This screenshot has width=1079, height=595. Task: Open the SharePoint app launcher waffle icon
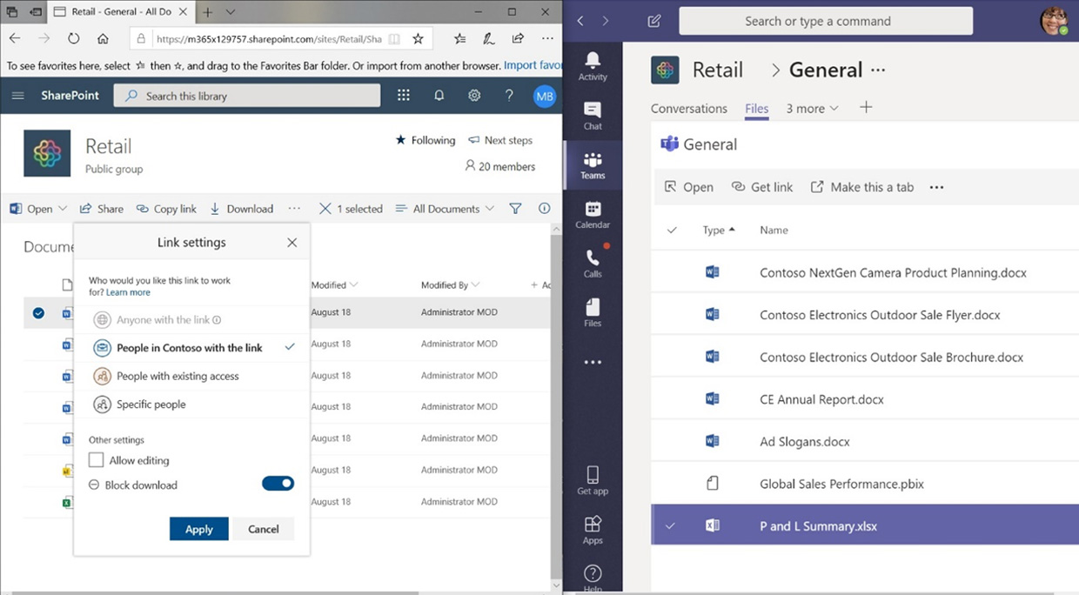coord(403,96)
